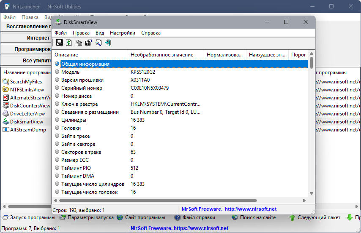361x233 pixels.
Task: Click the Сайт программы button
Action: [x=141, y=217]
